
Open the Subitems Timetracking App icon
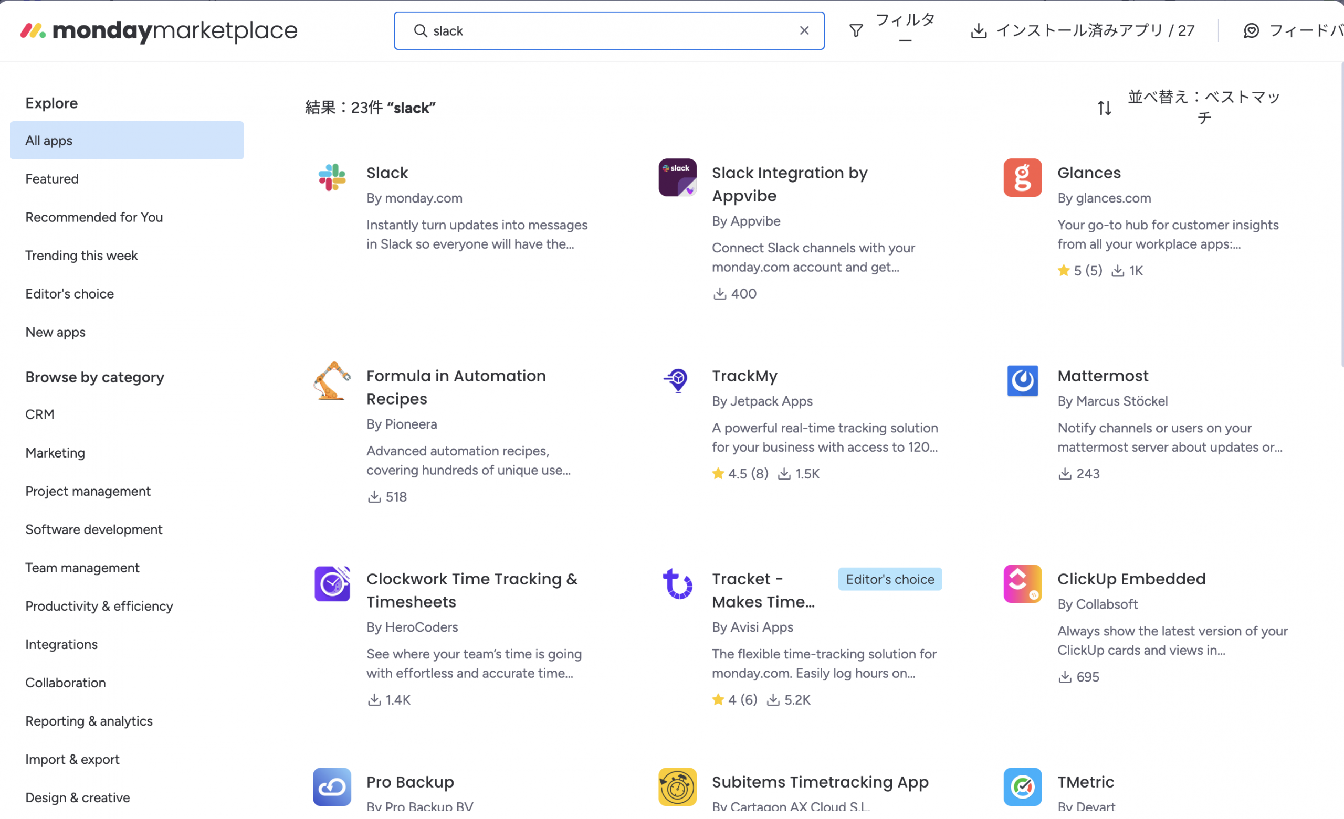pyautogui.click(x=677, y=787)
